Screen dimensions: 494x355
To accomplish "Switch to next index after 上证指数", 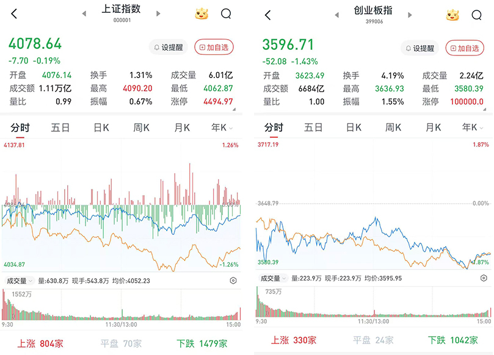I will (x=159, y=13).
